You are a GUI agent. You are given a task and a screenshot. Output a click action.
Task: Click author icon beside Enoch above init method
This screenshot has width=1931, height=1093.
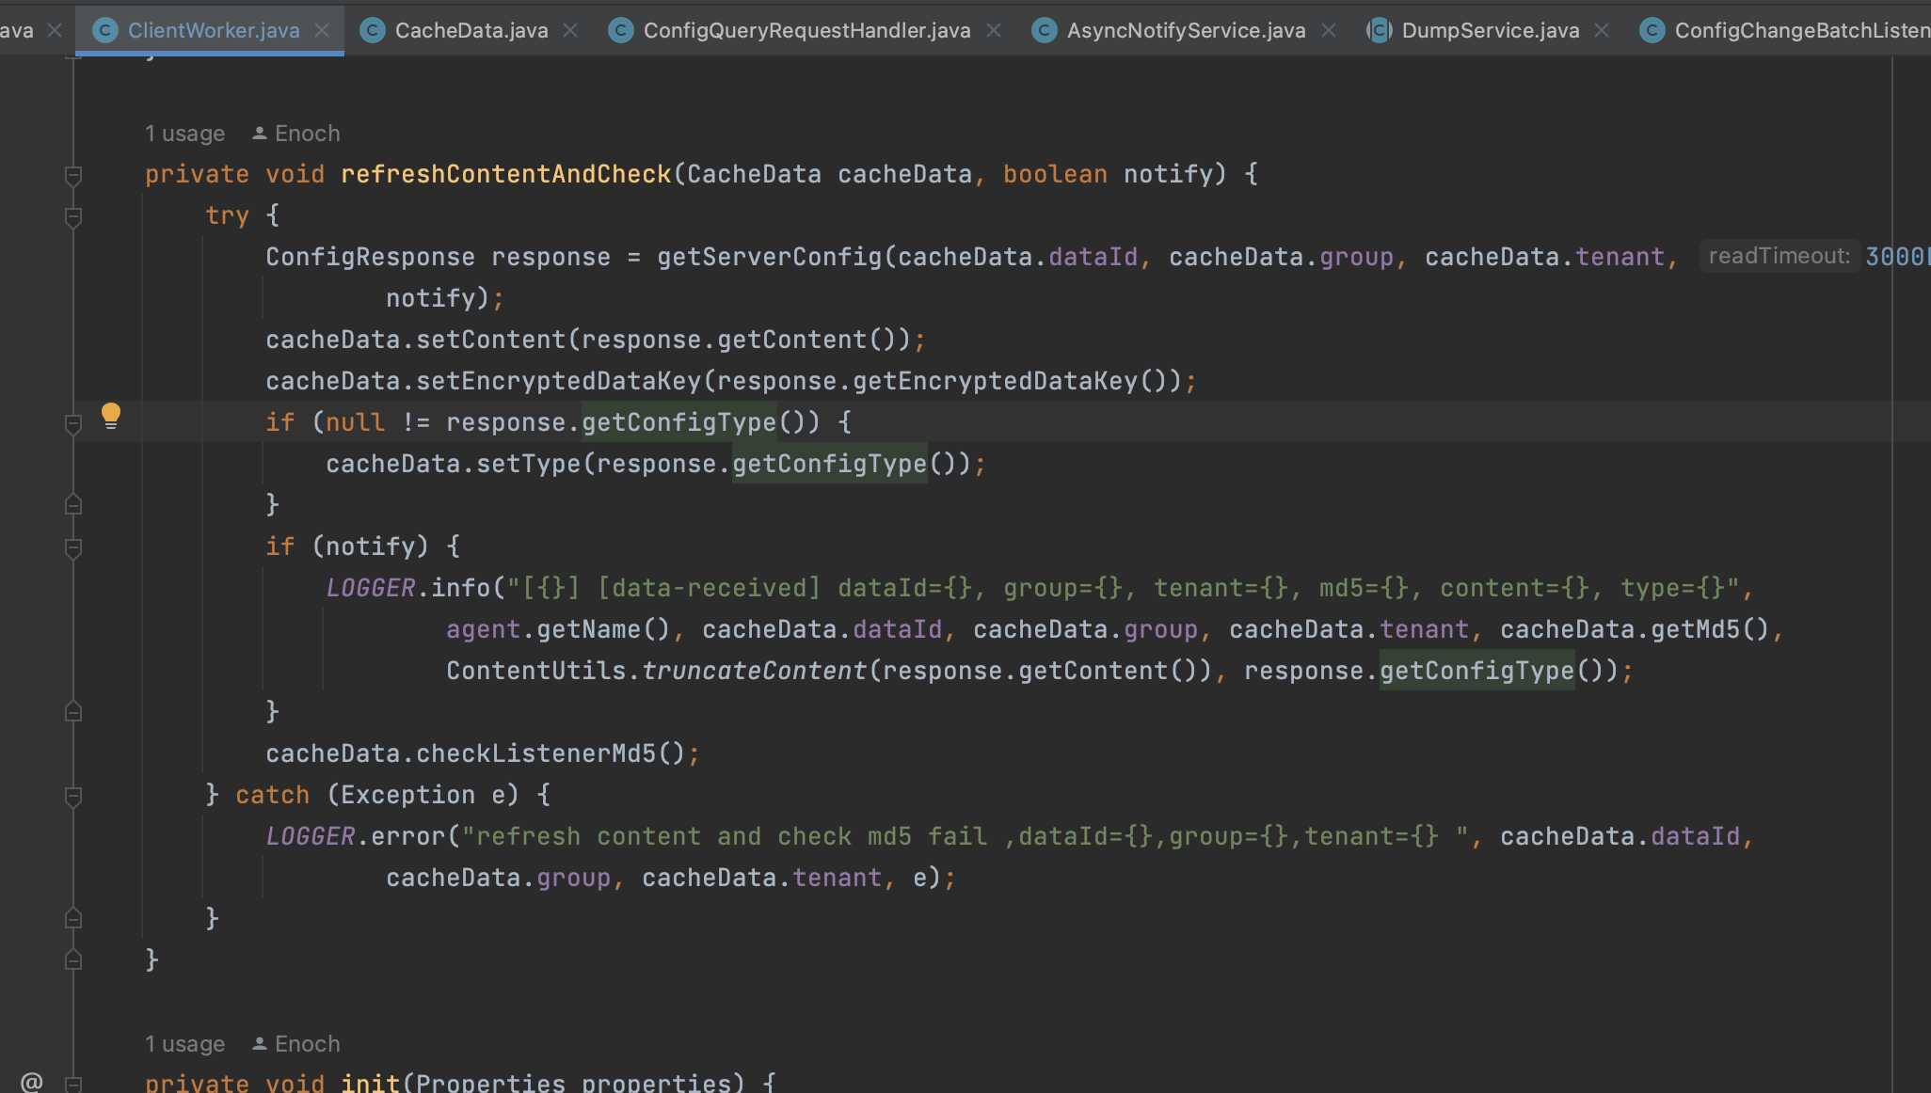tap(260, 1044)
